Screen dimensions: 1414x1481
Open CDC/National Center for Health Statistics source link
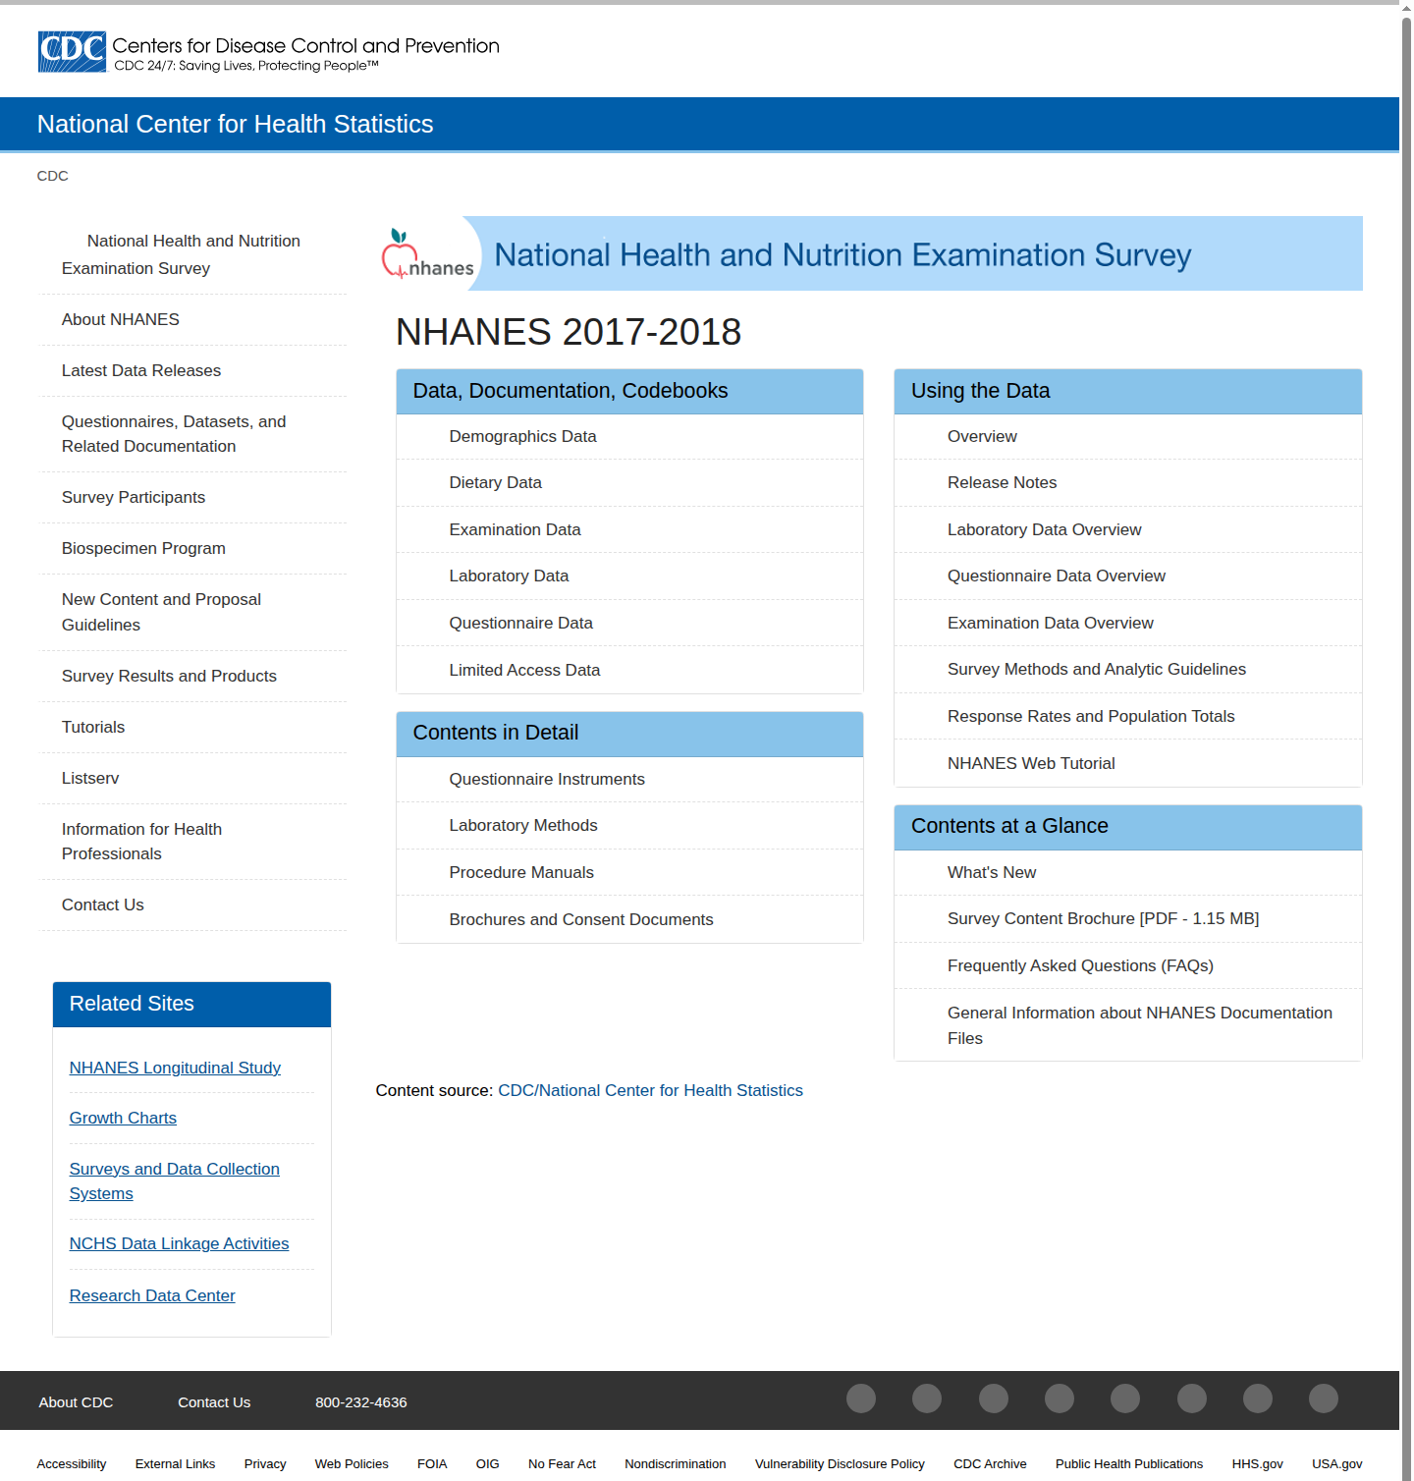click(650, 1090)
